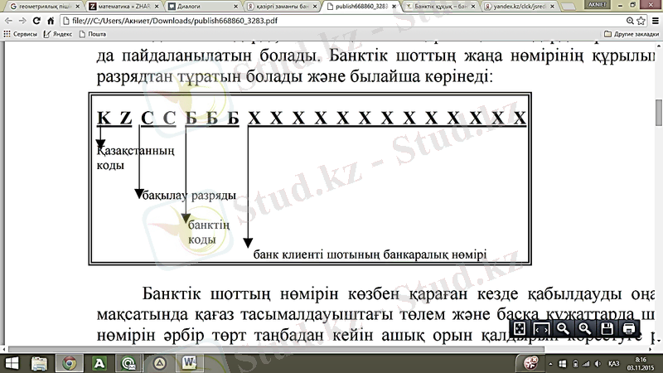Click the 'бақылау разряды' label
The height and width of the screenshot is (373, 663).
coord(189,196)
